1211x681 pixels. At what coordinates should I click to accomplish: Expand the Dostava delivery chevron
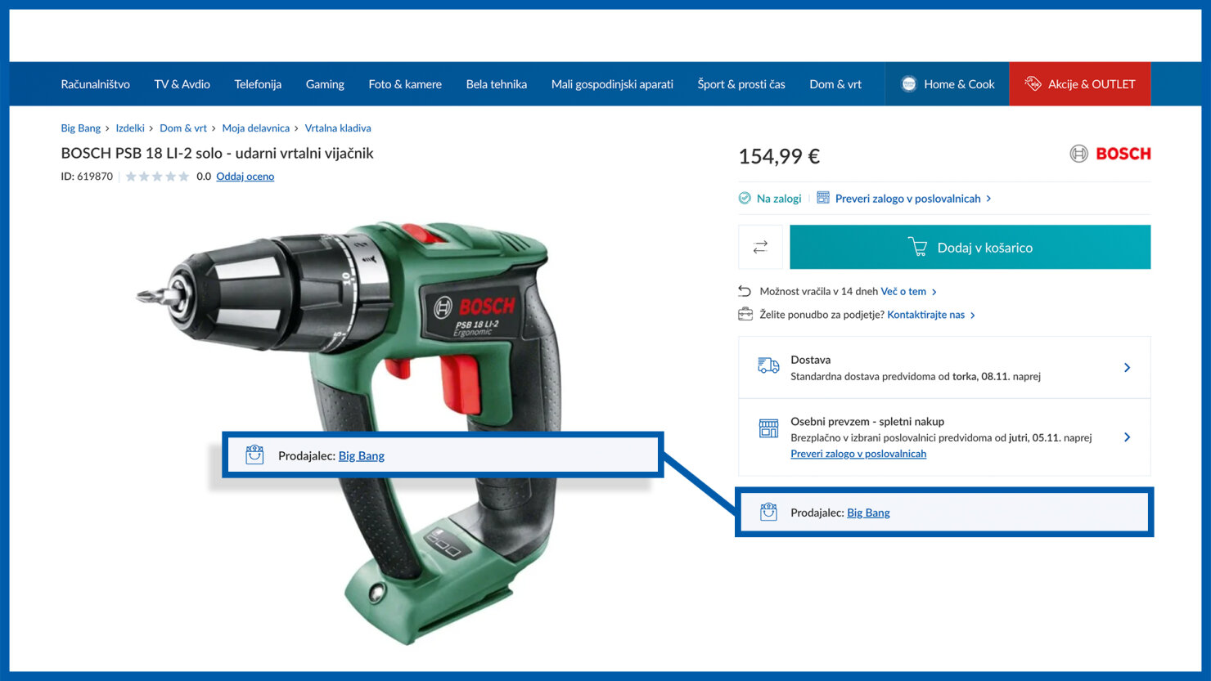pyautogui.click(x=1127, y=368)
